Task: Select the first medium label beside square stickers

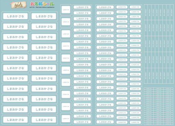Action: coord(82,7)
